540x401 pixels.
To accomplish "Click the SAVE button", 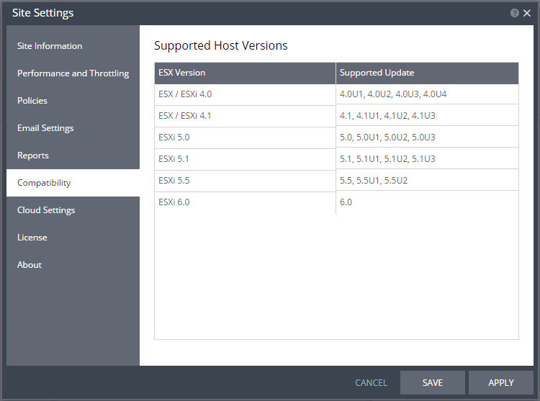I will tap(433, 383).
